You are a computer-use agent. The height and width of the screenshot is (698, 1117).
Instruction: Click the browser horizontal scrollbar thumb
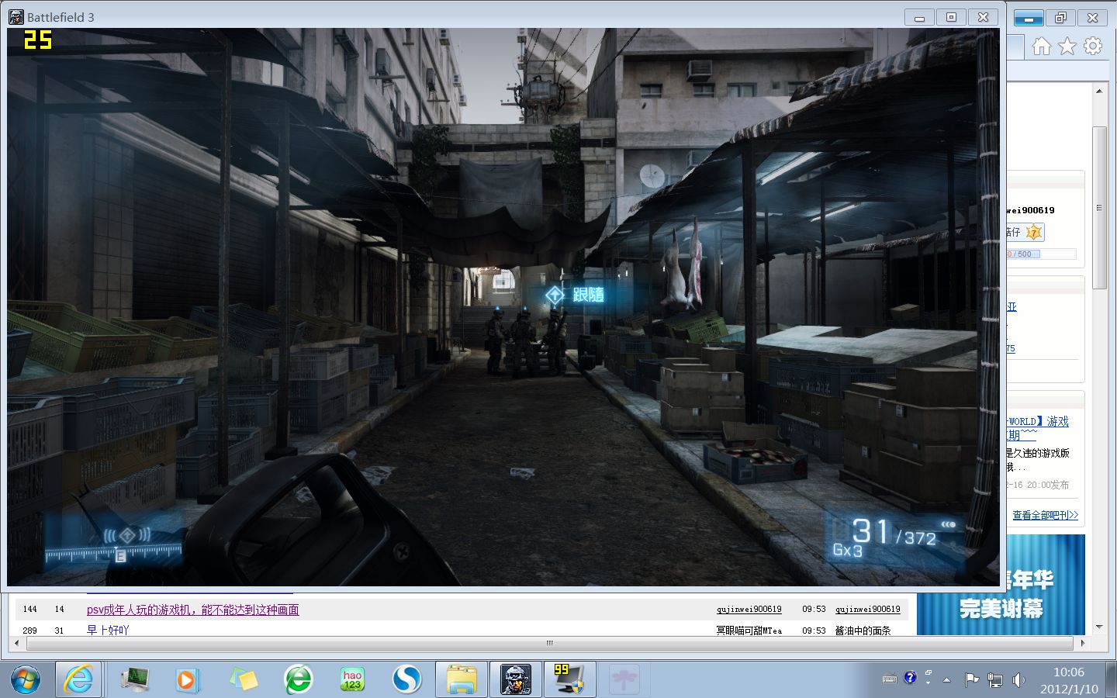coord(550,643)
